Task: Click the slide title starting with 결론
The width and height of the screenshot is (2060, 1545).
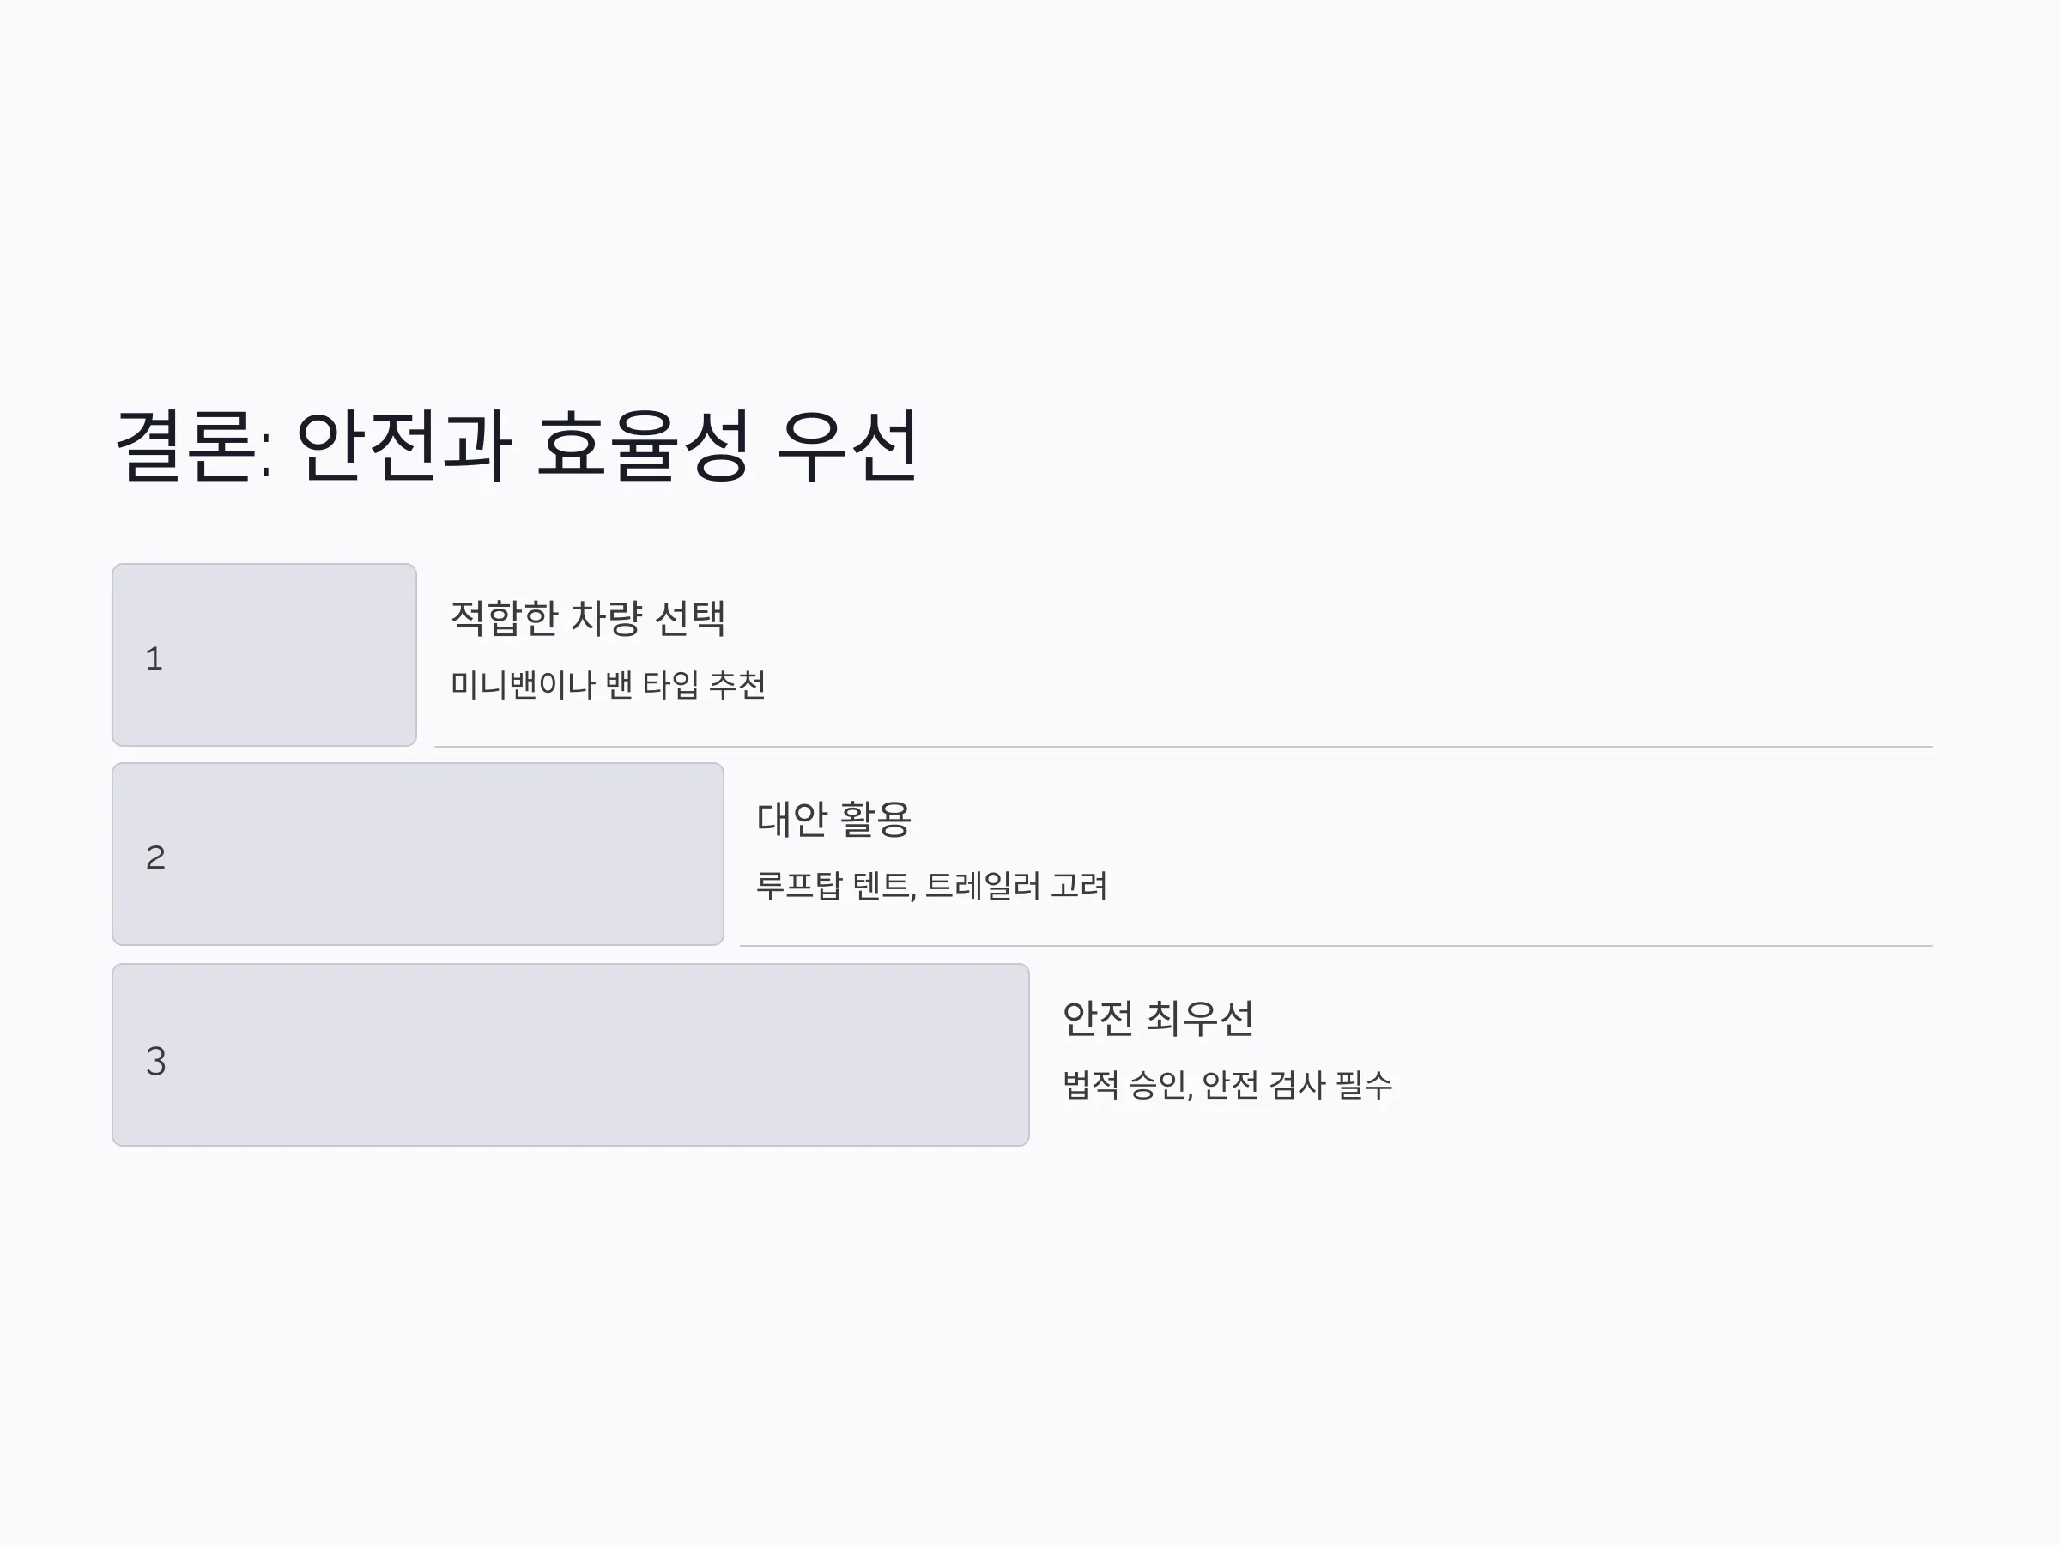Action: click(517, 445)
